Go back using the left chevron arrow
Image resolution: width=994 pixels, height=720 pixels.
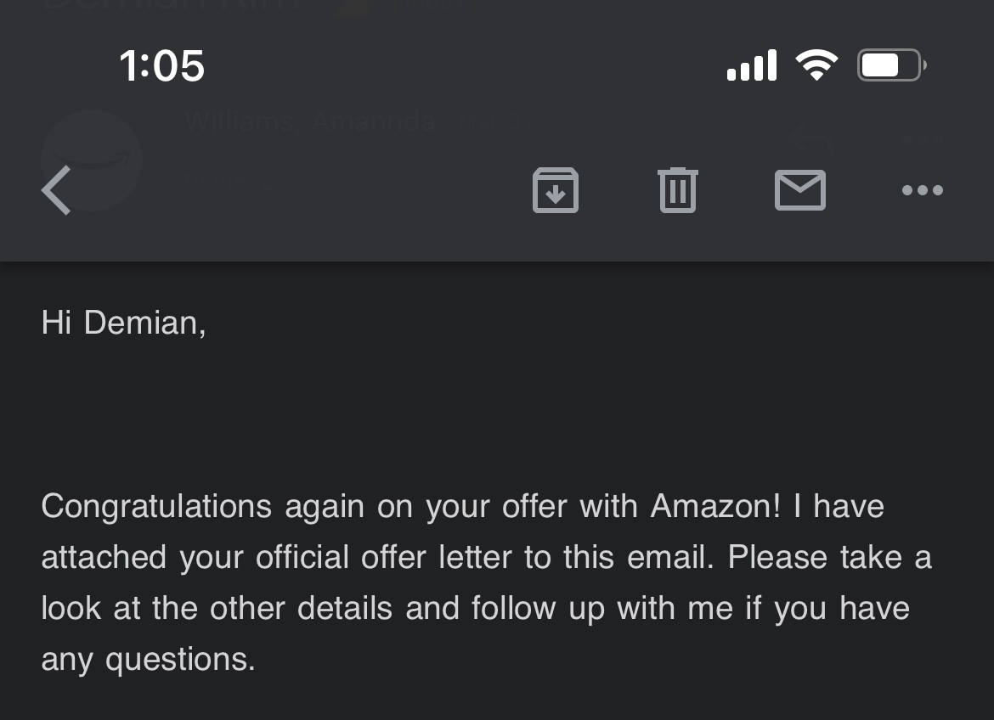tap(56, 190)
